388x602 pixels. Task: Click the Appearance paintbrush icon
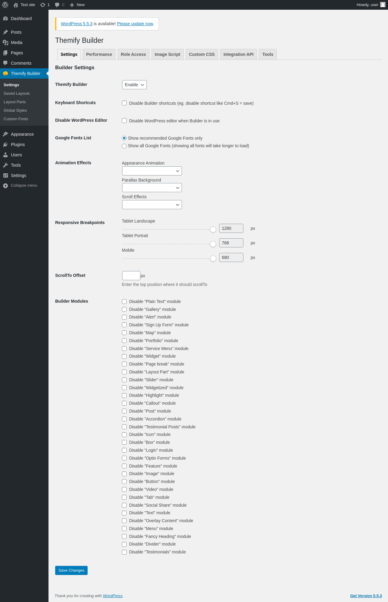click(x=5, y=134)
